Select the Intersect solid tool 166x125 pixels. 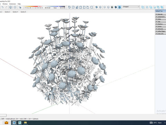147,7
